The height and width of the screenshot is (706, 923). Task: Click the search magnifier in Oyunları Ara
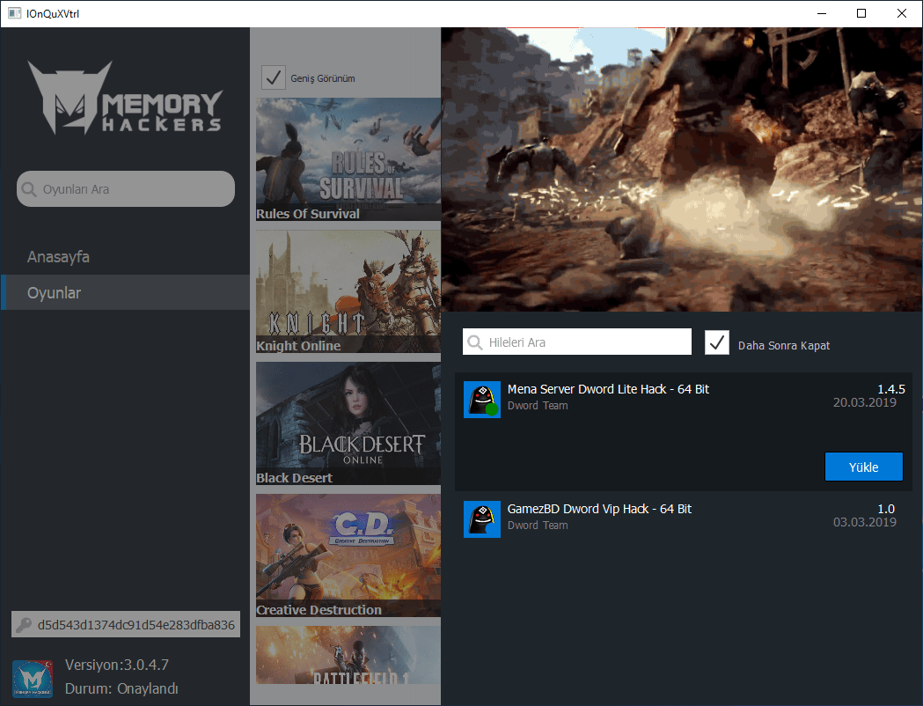[x=29, y=189]
